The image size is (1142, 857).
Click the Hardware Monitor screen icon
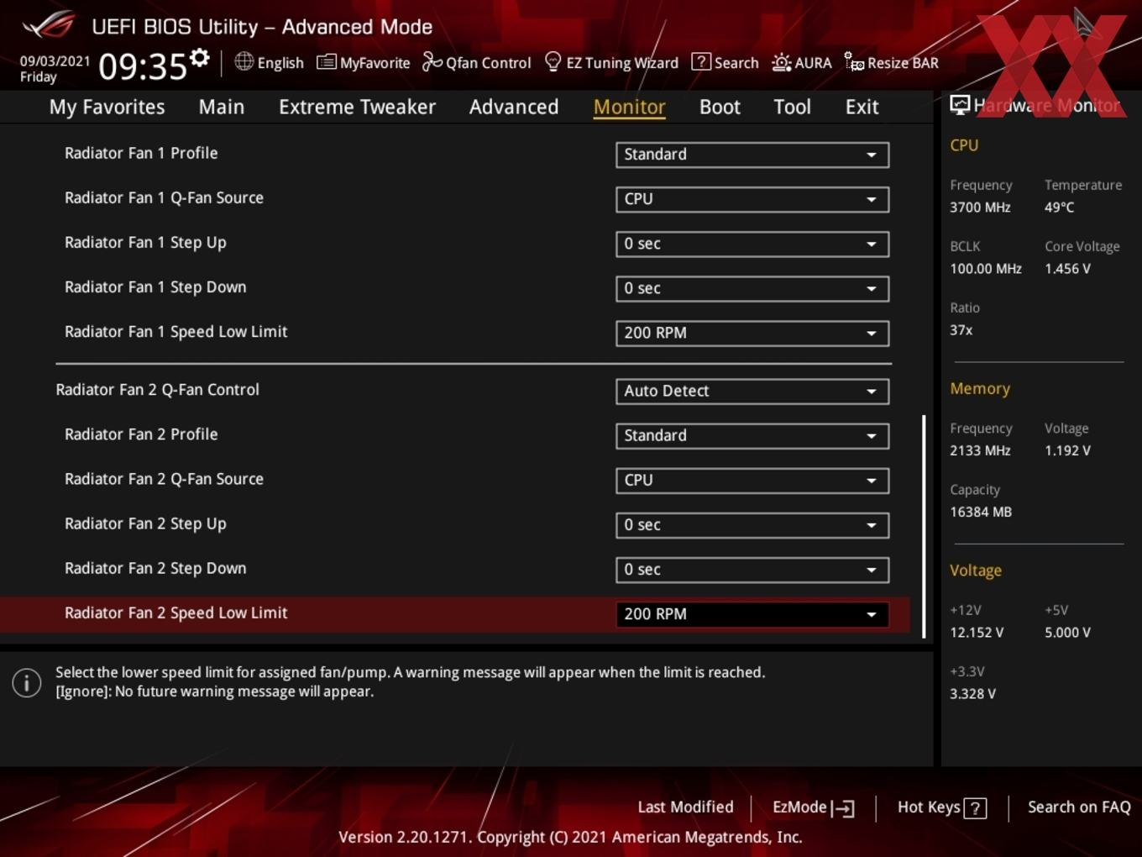click(960, 104)
